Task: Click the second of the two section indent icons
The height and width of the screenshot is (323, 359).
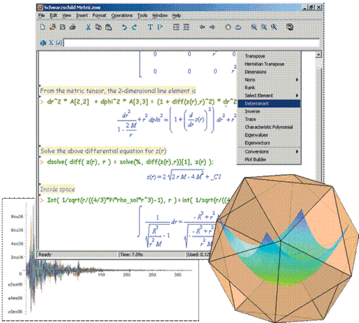Action: click(186, 27)
